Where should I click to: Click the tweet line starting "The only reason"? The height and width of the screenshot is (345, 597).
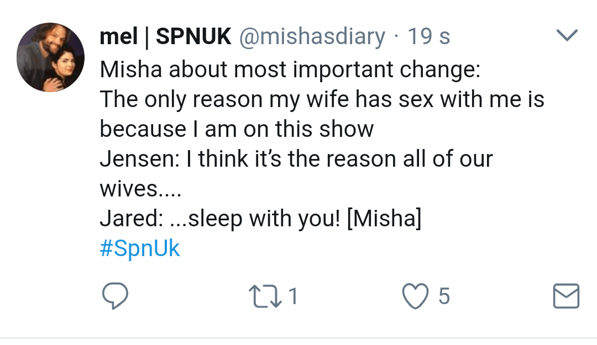coord(322,99)
